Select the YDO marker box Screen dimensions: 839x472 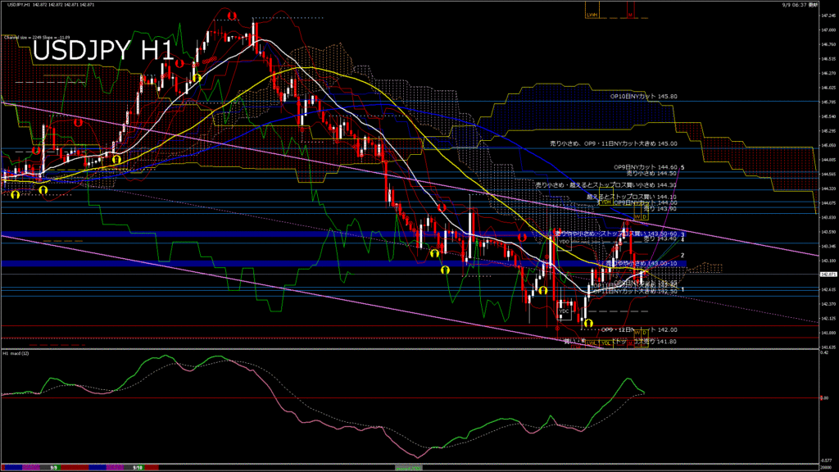[x=564, y=243]
